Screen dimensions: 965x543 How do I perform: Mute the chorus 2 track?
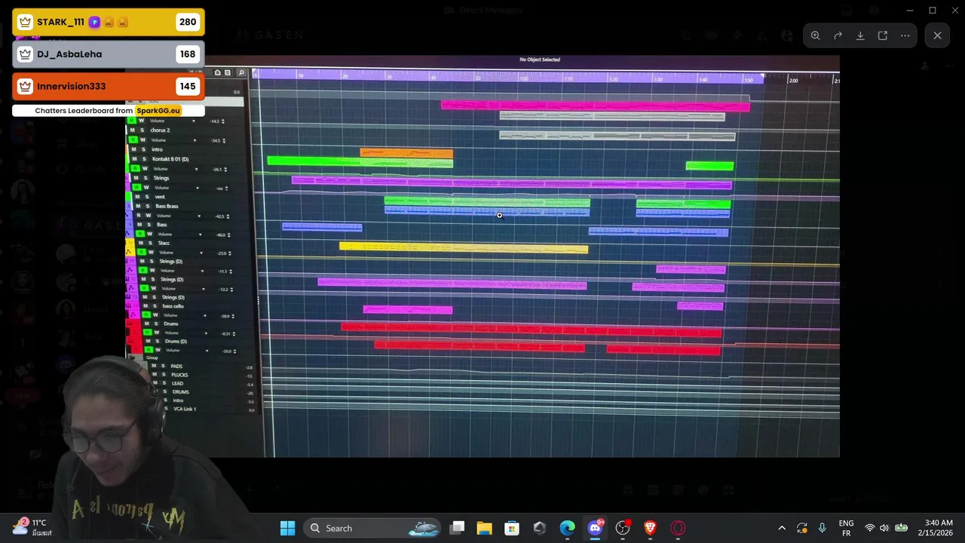133,130
